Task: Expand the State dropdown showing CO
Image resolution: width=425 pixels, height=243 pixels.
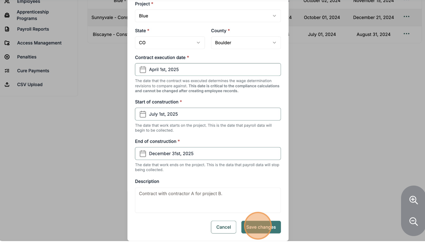Action: pos(170,43)
